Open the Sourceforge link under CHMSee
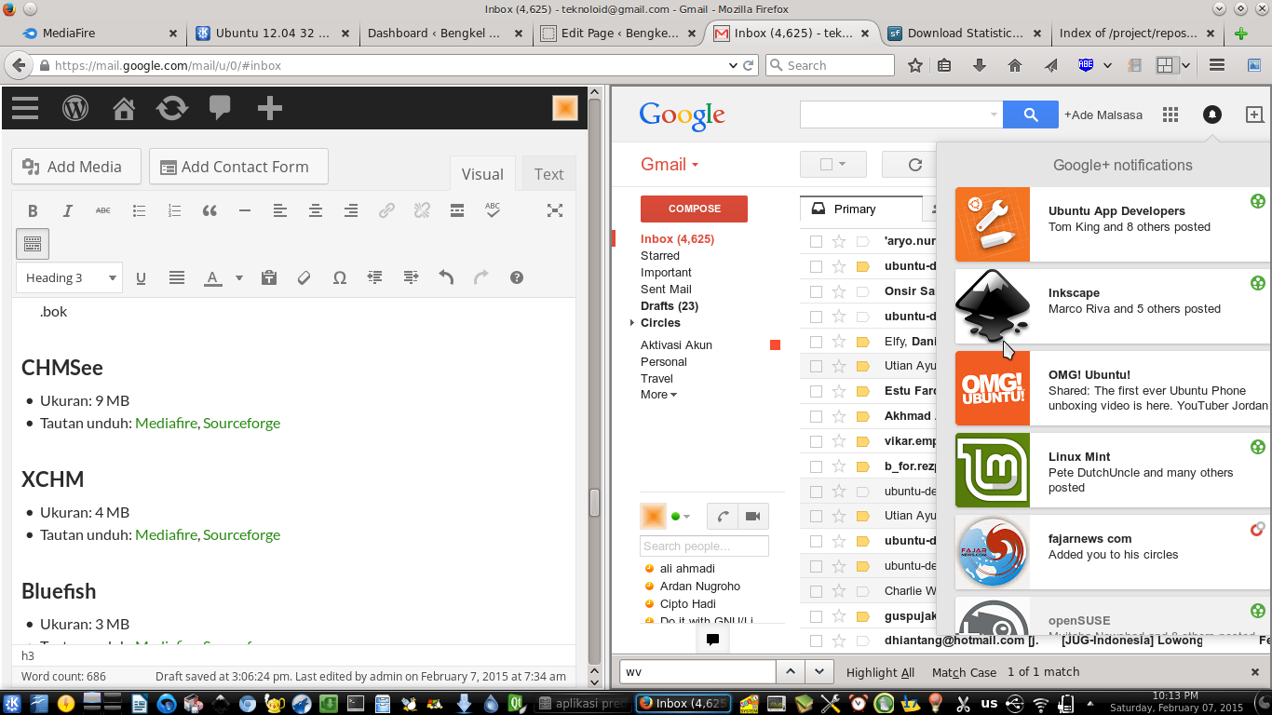 click(x=241, y=424)
